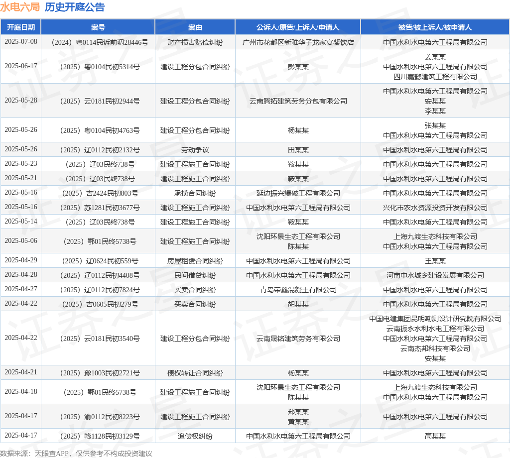Click the 民间借贷纠纷 cause cell
The width and height of the screenshot is (510, 458).
[195, 276]
